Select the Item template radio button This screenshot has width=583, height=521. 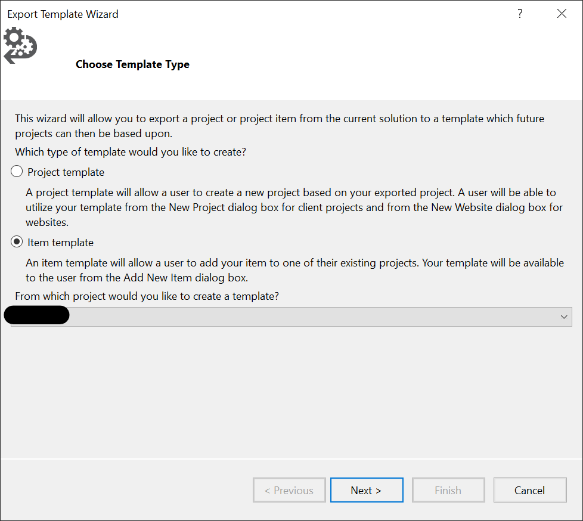(17, 243)
